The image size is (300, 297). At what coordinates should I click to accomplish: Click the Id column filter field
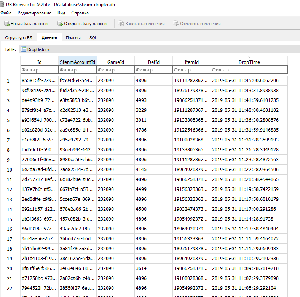point(40,70)
